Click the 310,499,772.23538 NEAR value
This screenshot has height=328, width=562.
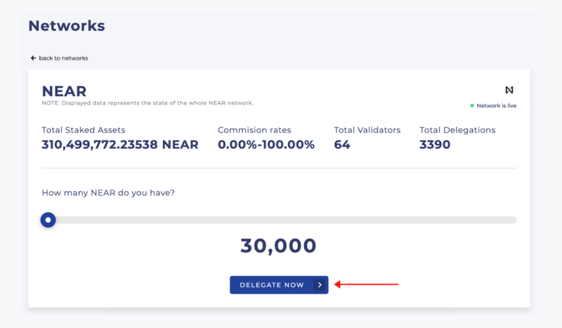tap(120, 145)
